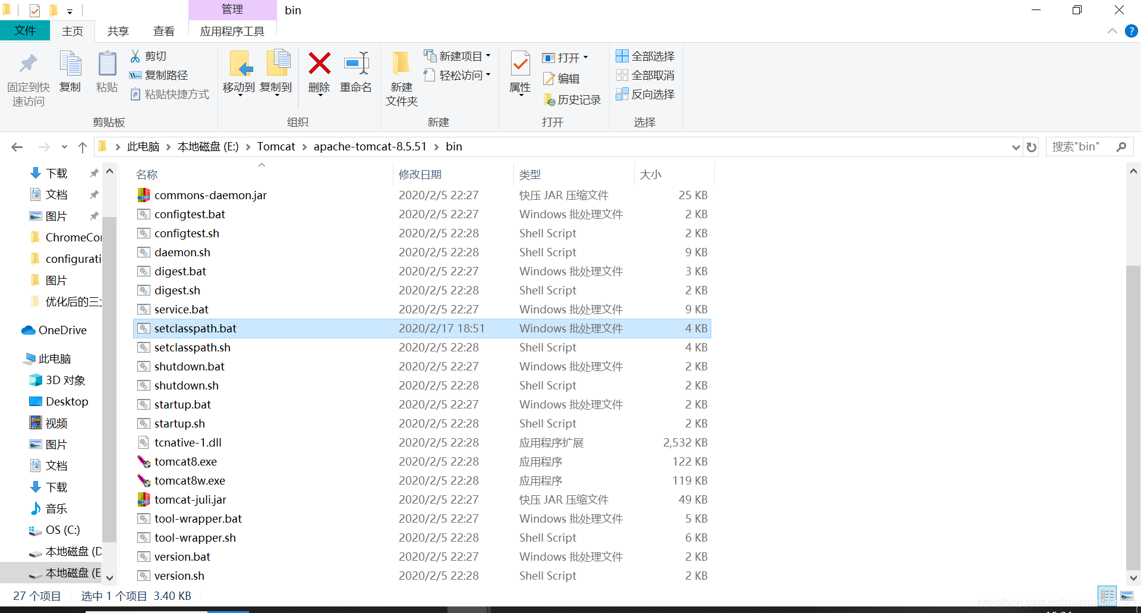Screen dimensions: 1141x613
Task: Select Desktop in navigation pane
Action: (x=58, y=401)
